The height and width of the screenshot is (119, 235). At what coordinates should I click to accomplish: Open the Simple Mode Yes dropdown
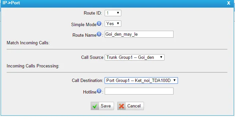point(113,23)
